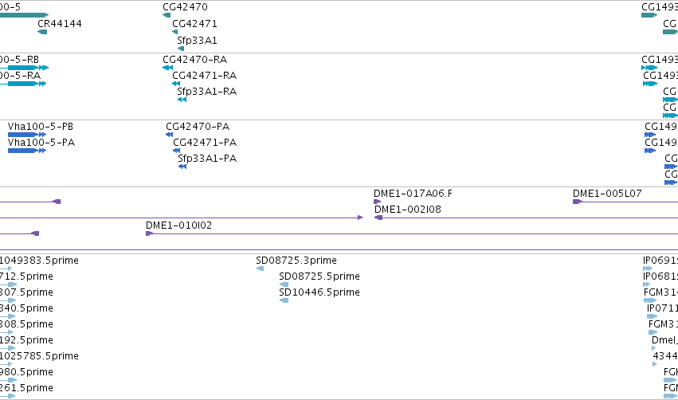Select the CR44144 gene feature arrow
This screenshot has height=400, width=678.
(42, 32)
